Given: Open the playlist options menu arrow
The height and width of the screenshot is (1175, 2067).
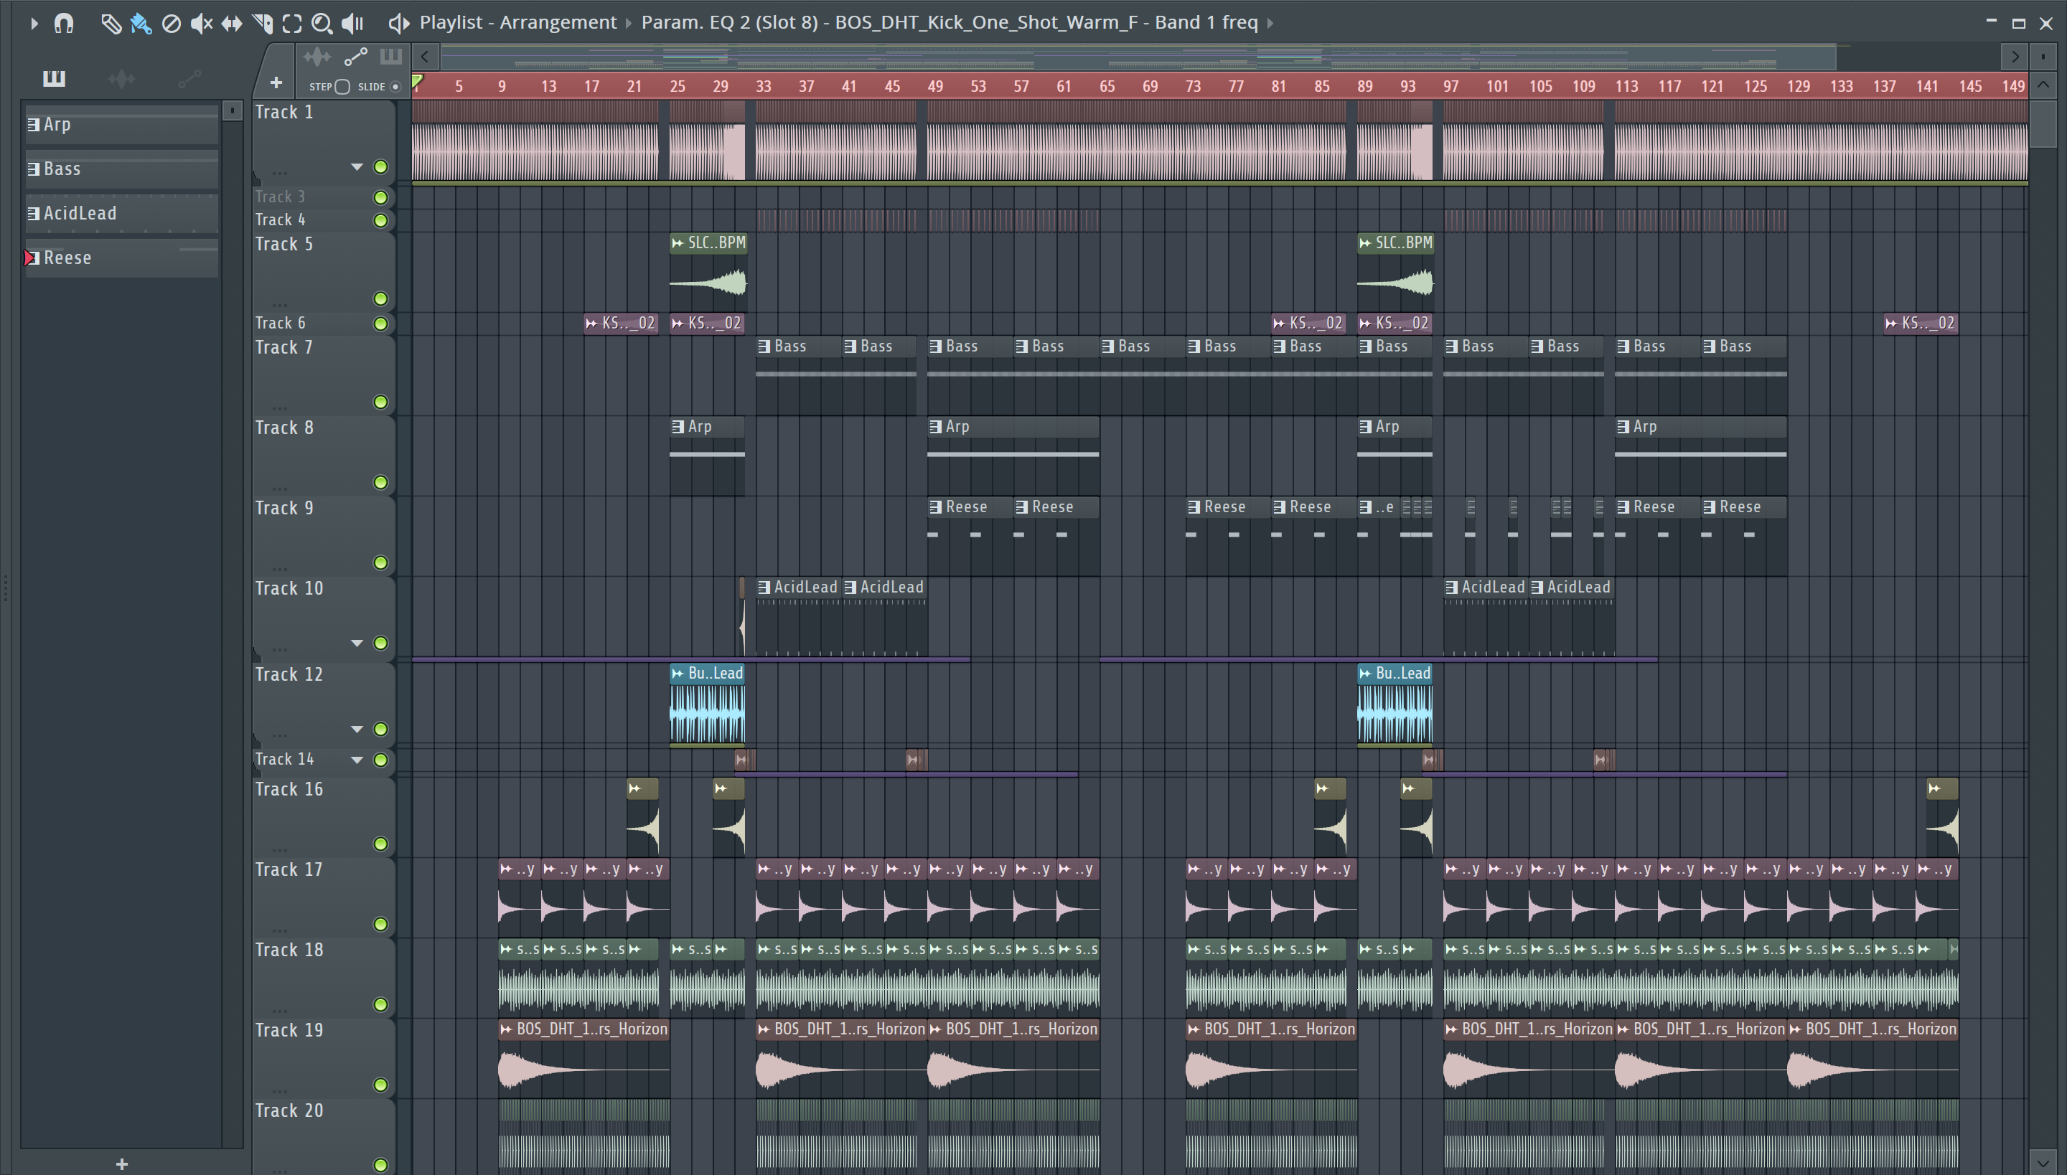Looking at the screenshot, I should click(34, 24).
